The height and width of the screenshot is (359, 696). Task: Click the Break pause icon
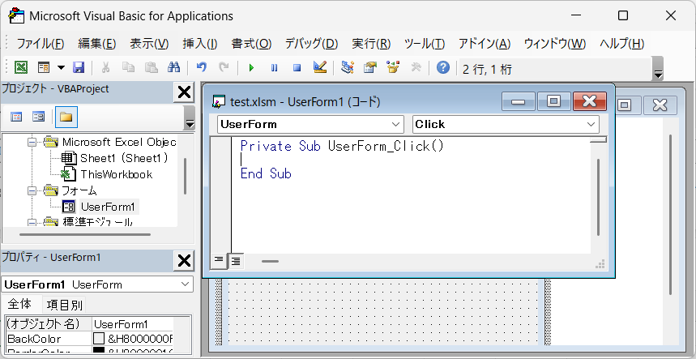[275, 67]
